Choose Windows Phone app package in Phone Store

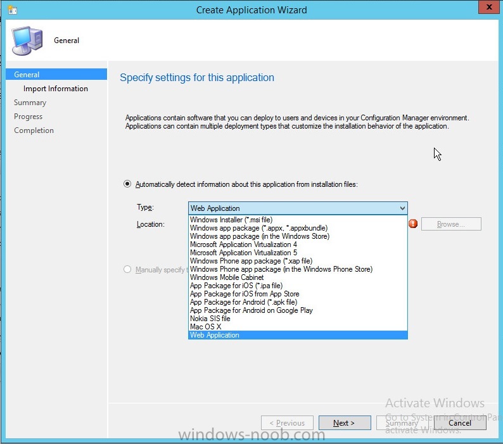tap(298, 269)
